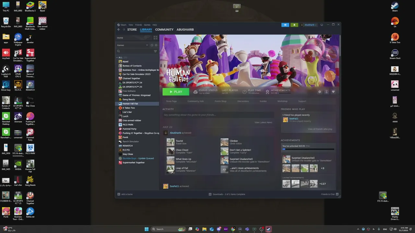Switch to the STORE tab
The image size is (415, 233).
[x=132, y=29]
